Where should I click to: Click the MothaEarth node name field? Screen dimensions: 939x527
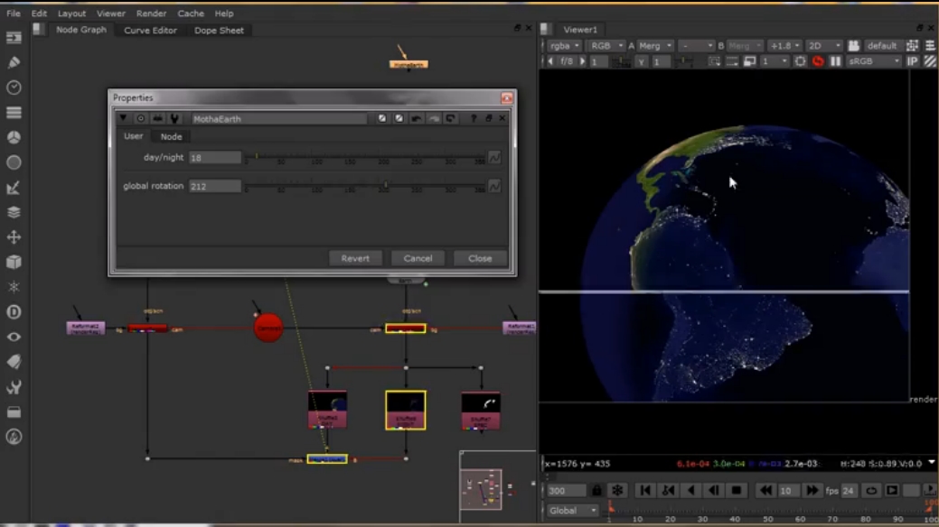point(279,118)
